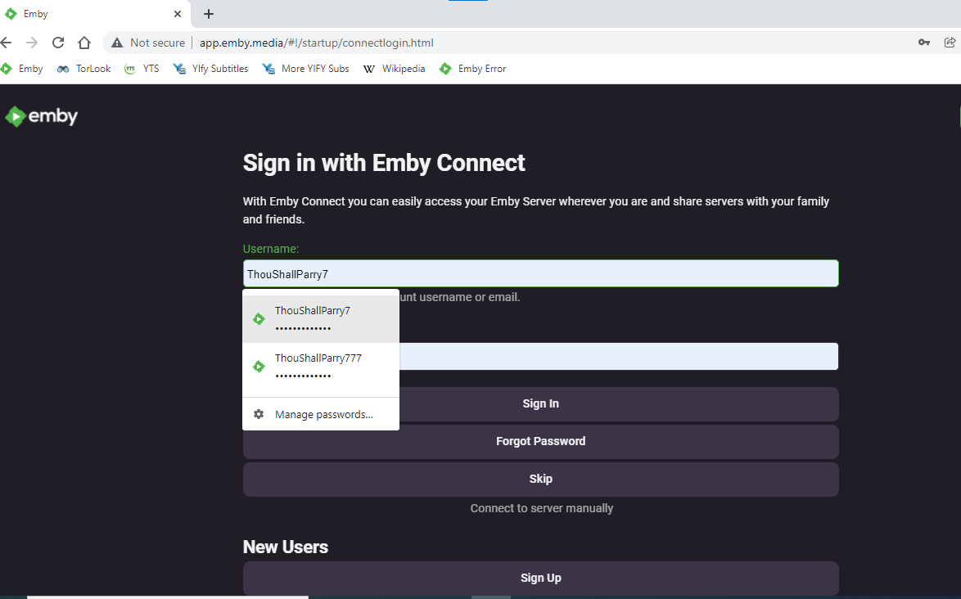Click the Sign Up button

540,579
